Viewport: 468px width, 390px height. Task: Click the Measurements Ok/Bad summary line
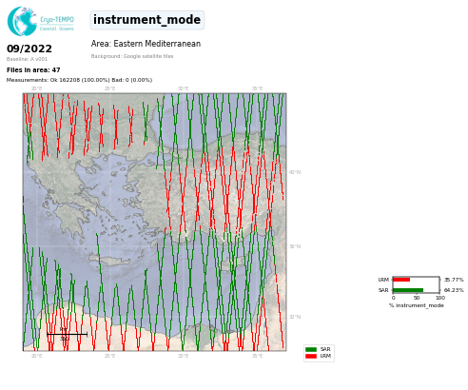[79, 80]
